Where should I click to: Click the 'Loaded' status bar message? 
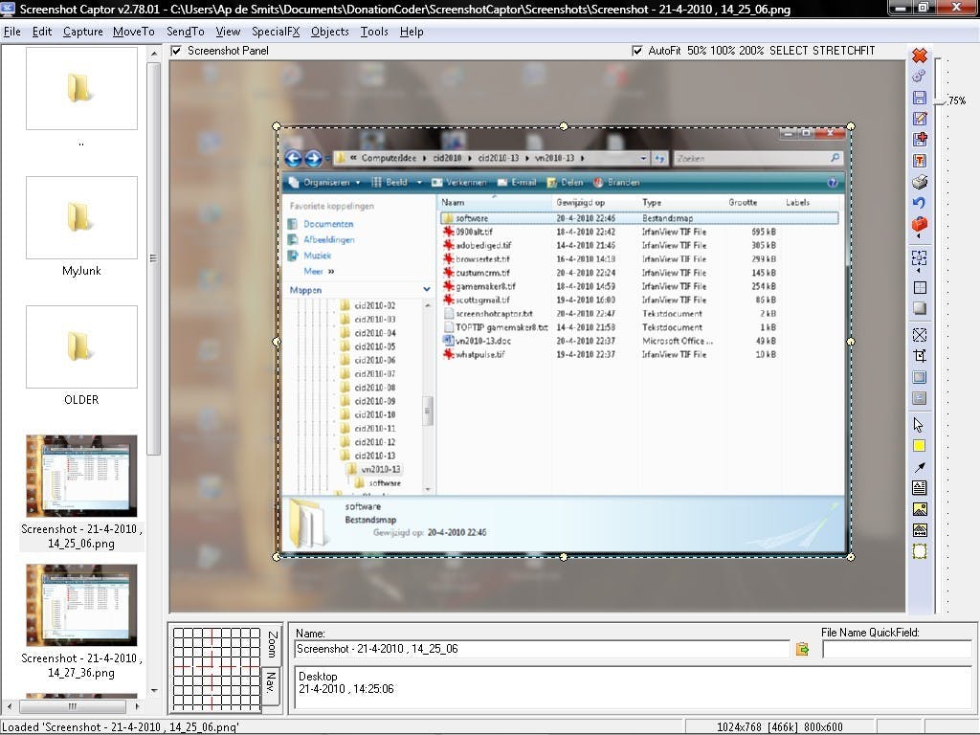[122, 727]
